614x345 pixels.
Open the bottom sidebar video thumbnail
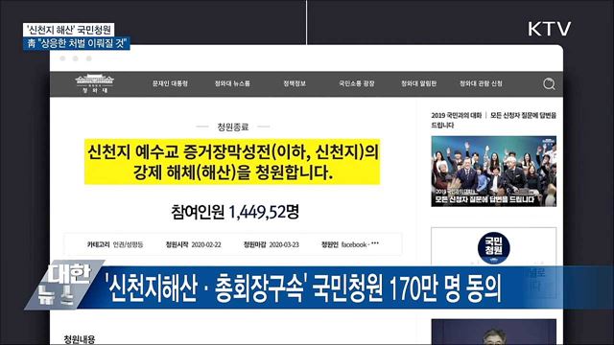[493, 332]
